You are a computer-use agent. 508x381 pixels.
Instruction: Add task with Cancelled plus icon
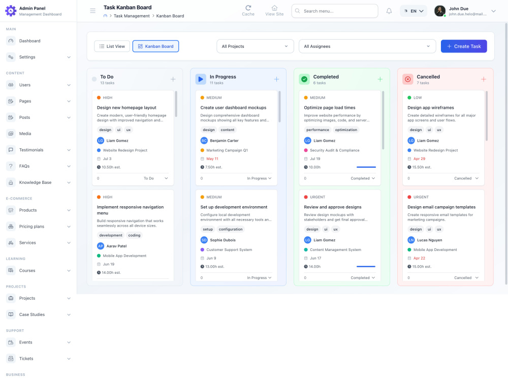(x=484, y=79)
